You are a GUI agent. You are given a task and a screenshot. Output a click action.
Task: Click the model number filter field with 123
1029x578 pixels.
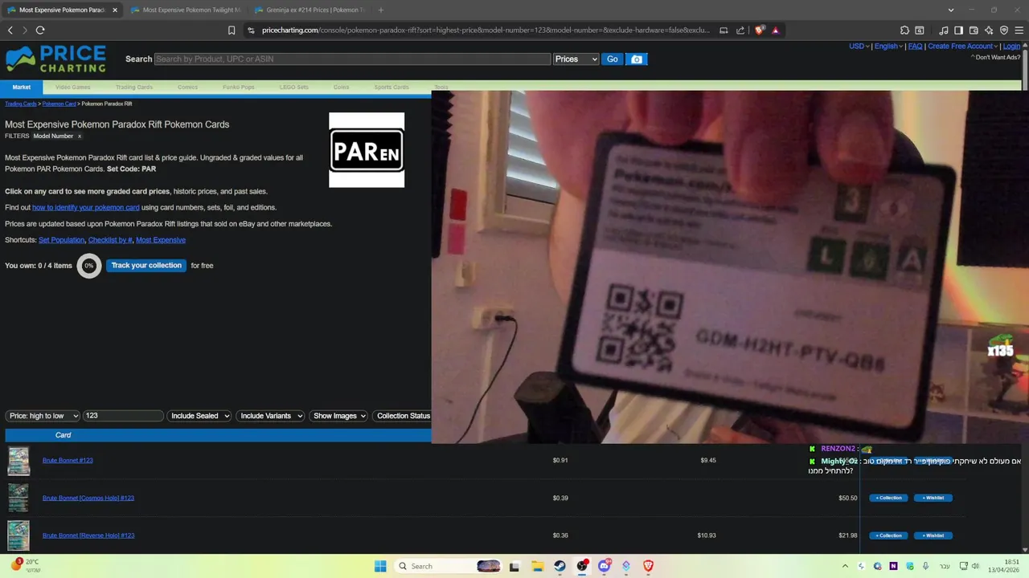pos(123,416)
